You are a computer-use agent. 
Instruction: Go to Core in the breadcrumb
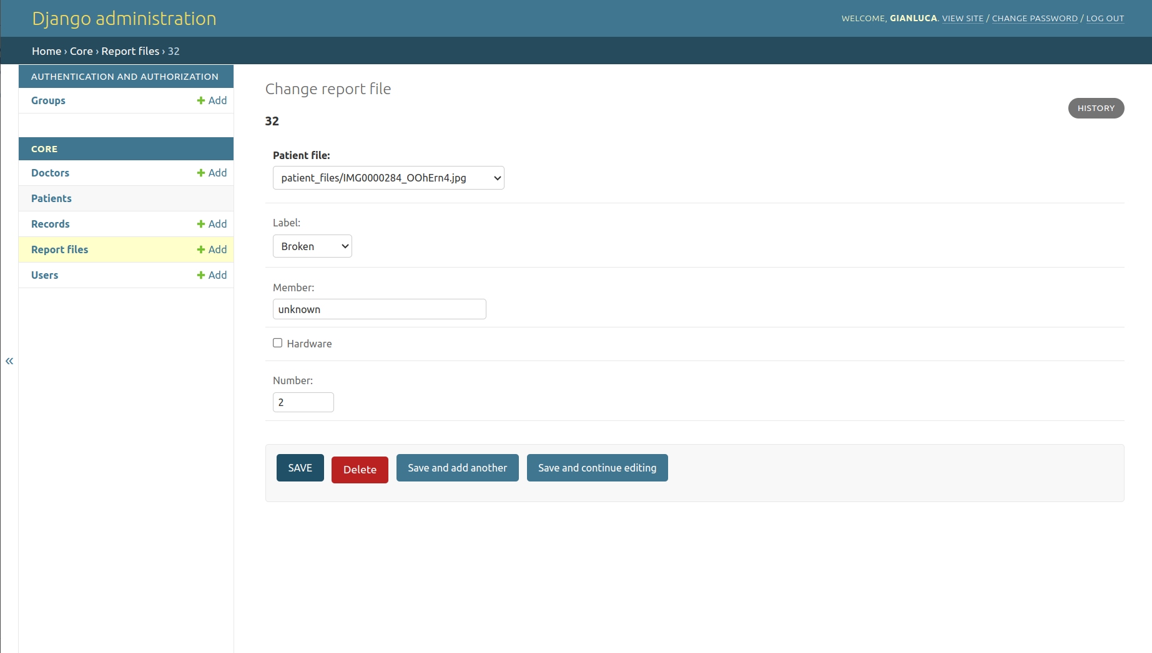coord(81,51)
